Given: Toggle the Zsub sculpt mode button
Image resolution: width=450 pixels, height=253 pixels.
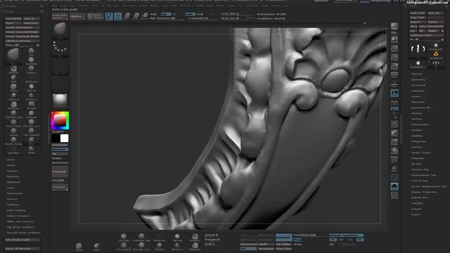Looking at the screenshot, I should click(x=200, y=14).
